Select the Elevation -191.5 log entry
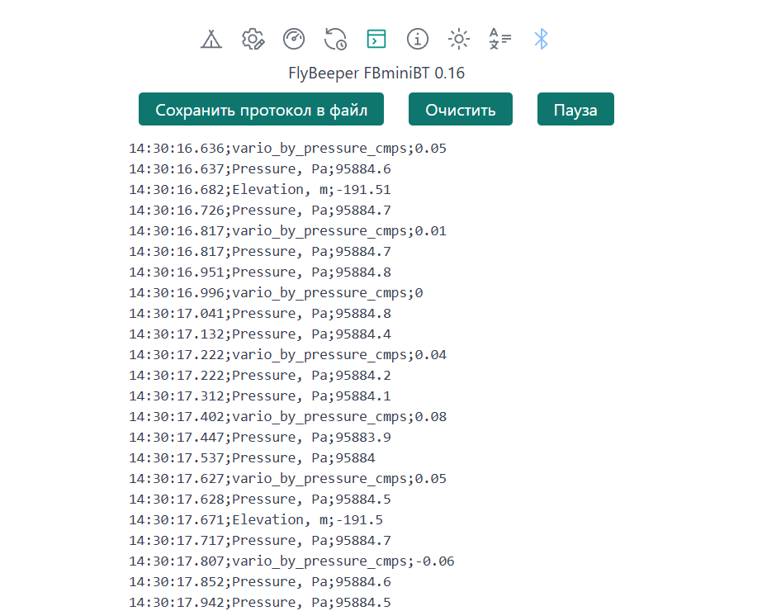 point(256,520)
